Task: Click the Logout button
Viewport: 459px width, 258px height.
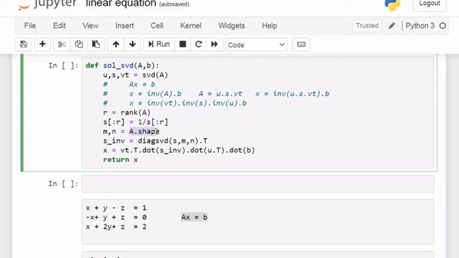Action: click(x=430, y=4)
